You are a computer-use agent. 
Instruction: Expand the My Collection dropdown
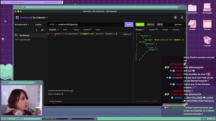click(40, 17)
